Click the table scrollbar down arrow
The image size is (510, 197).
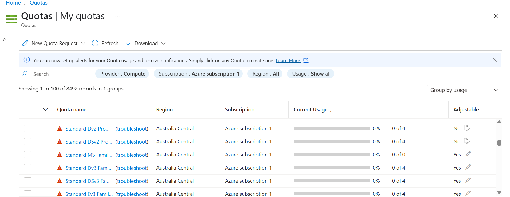click(499, 193)
